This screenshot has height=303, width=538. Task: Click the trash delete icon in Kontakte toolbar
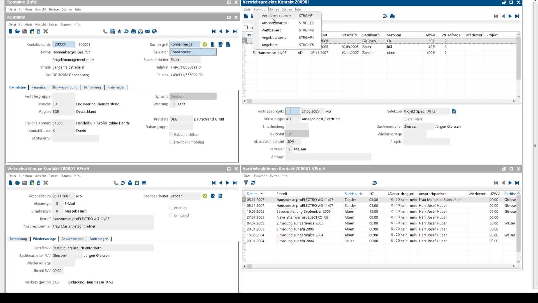pyautogui.click(x=39, y=31)
